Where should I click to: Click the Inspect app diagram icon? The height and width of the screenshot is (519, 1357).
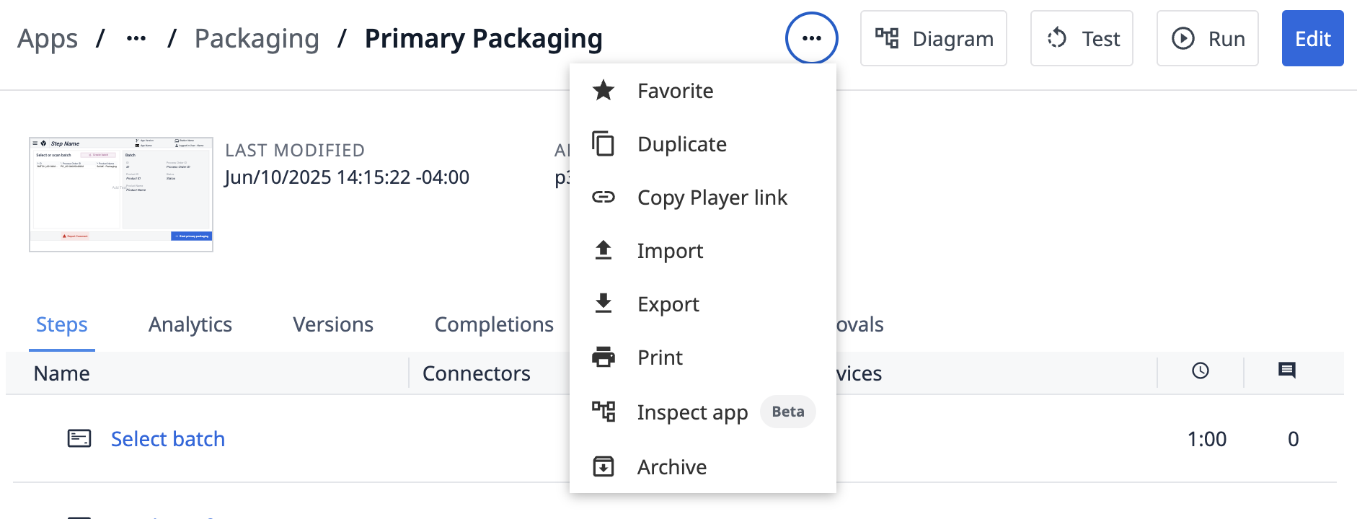pyautogui.click(x=604, y=412)
